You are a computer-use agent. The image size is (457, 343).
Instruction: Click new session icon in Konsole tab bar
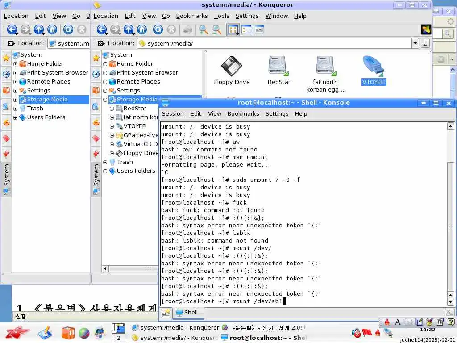pyautogui.click(x=166, y=313)
